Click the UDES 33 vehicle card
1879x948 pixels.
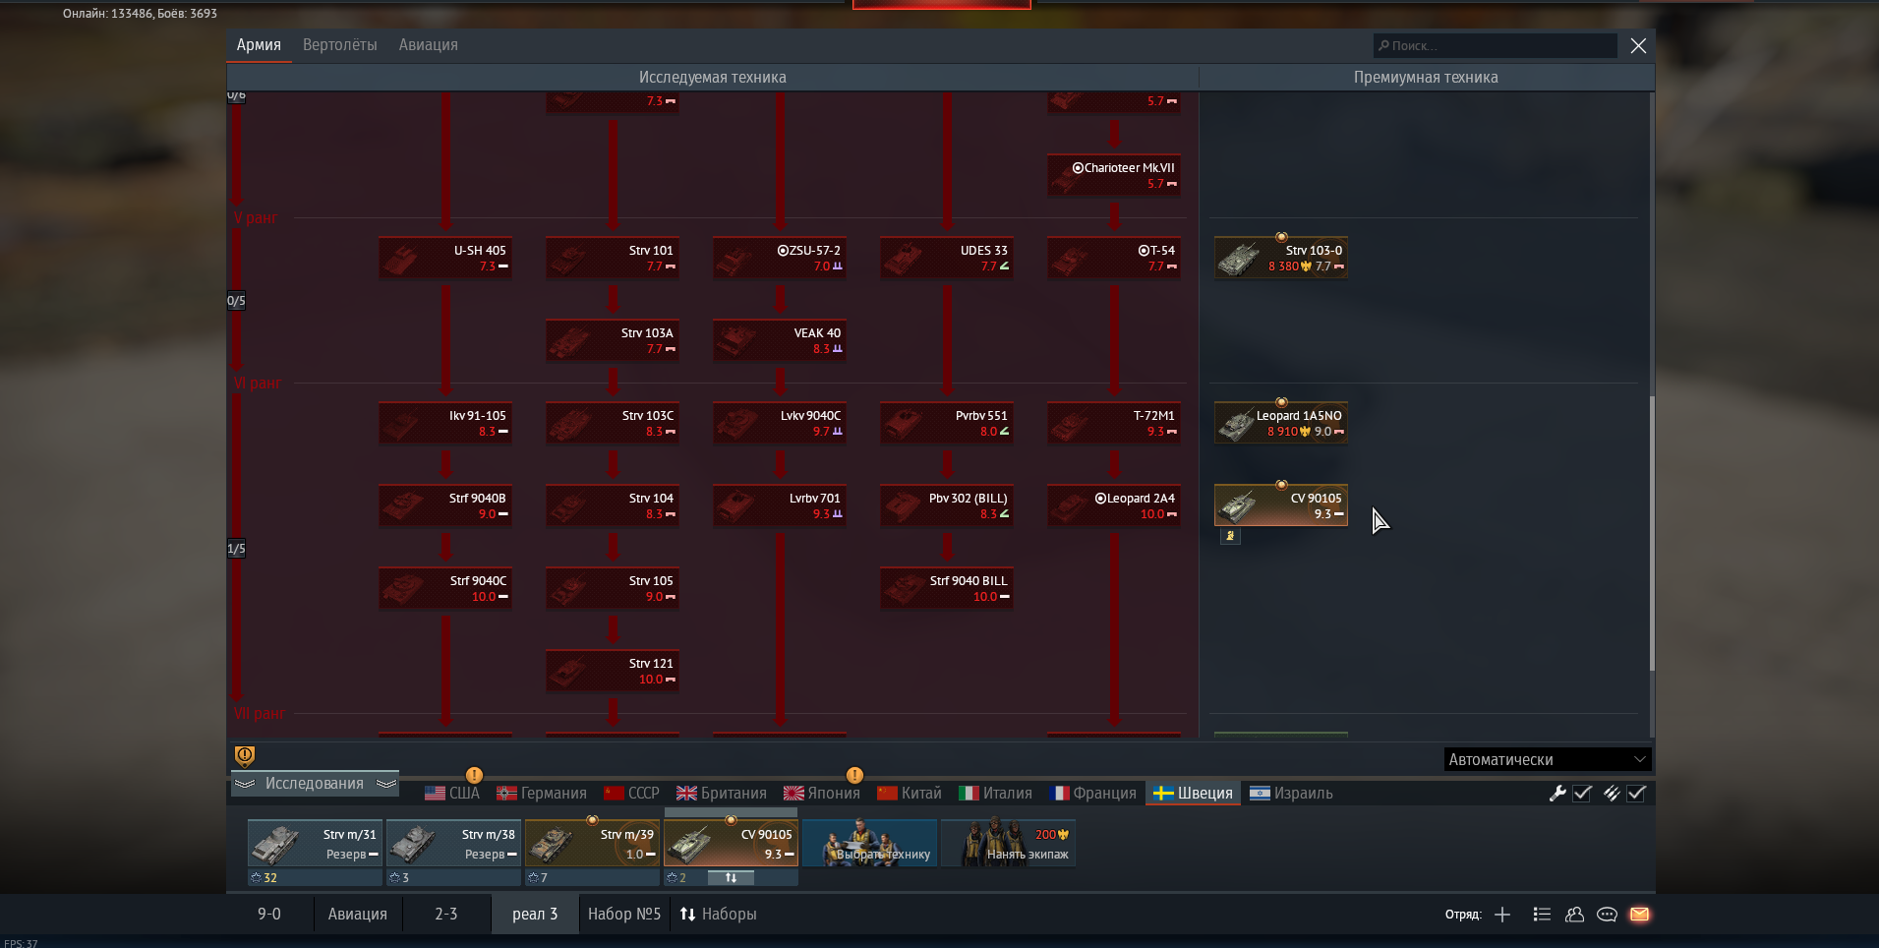[947, 258]
